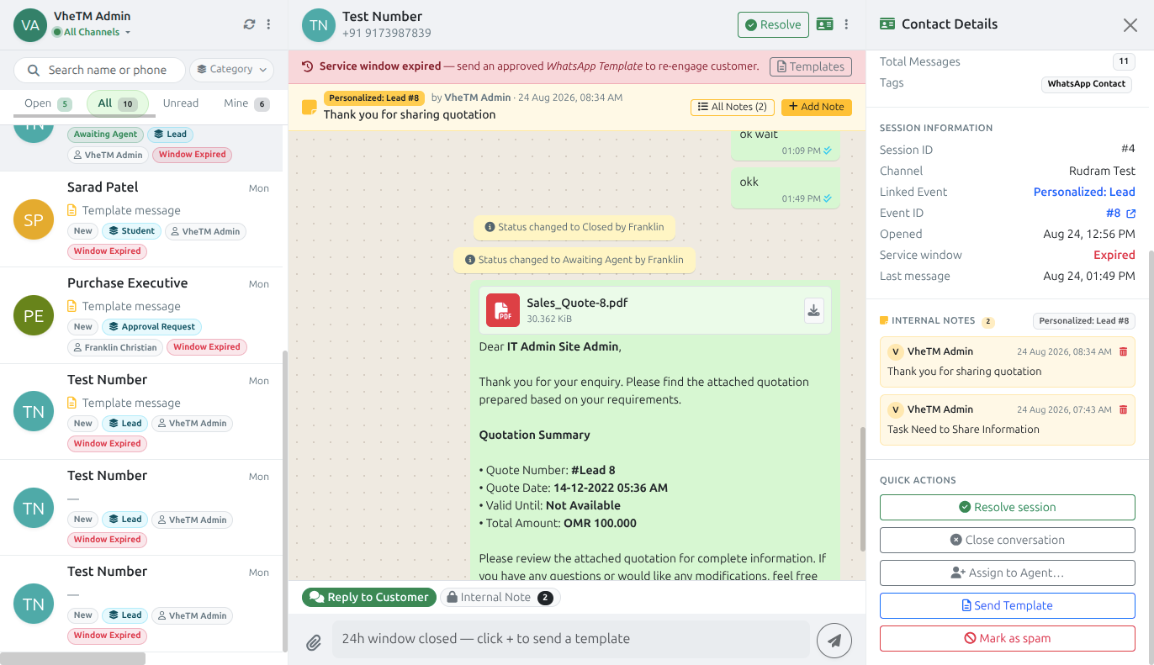Click the conversation list horizontal scrollbar
1154x665 pixels.
(x=72, y=658)
